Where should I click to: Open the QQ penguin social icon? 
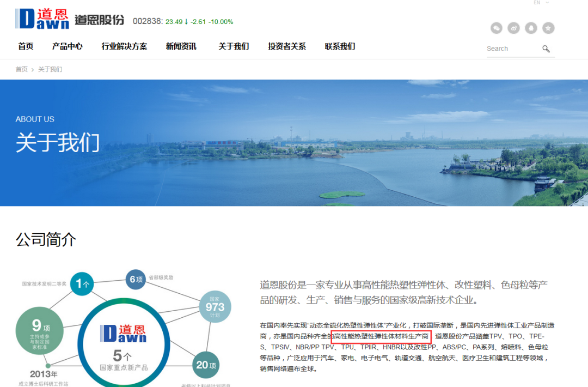531,28
